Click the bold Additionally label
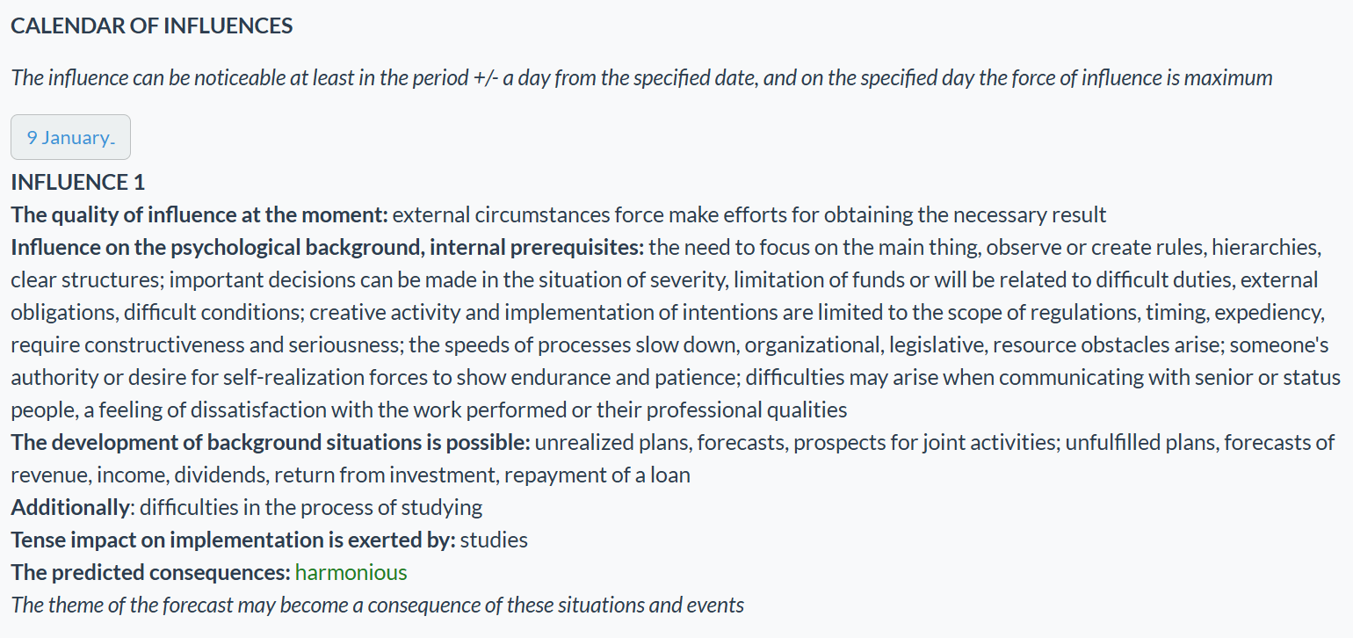 (x=69, y=508)
